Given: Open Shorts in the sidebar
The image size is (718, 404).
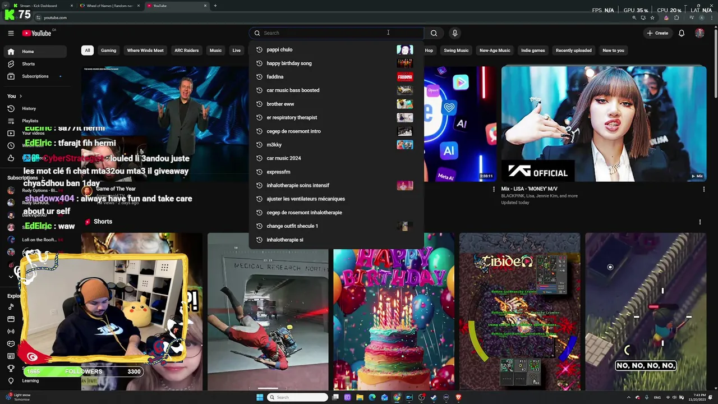Looking at the screenshot, I should click(x=35, y=64).
